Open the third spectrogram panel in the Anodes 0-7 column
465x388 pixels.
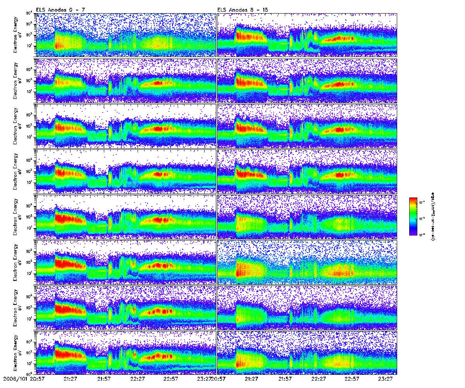[x=126, y=126]
